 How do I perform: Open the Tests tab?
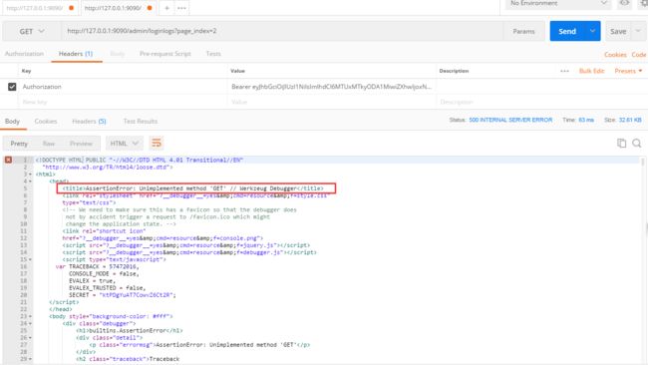pyautogui.click(x=213, y=54)
